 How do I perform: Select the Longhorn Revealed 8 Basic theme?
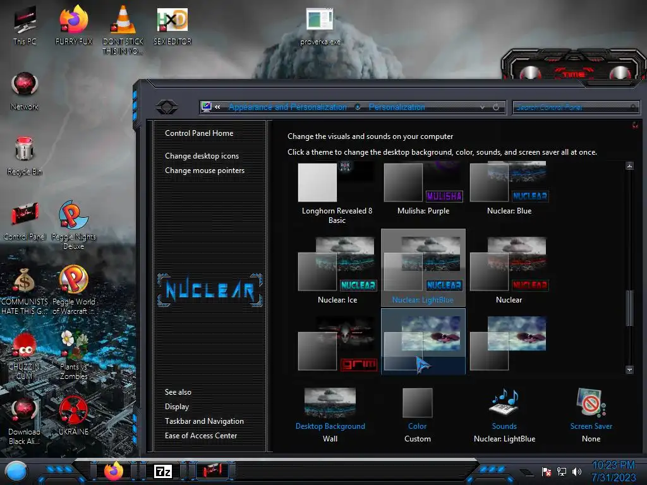tap(337, 193)
